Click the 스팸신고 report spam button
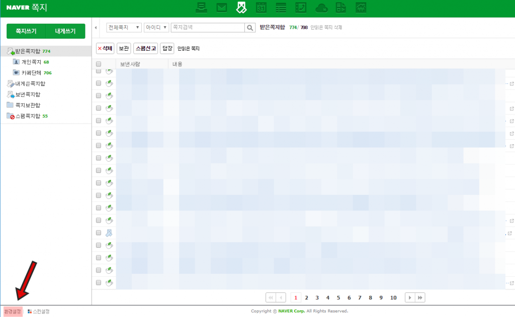This screenshot has height=317, width=515. click(145, 49)
